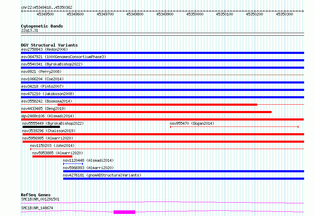Viewport: 314px width, 216px height.
Task: Click the blue bar under esv34218 (Pinto2007)
Action: pos(162,90)
